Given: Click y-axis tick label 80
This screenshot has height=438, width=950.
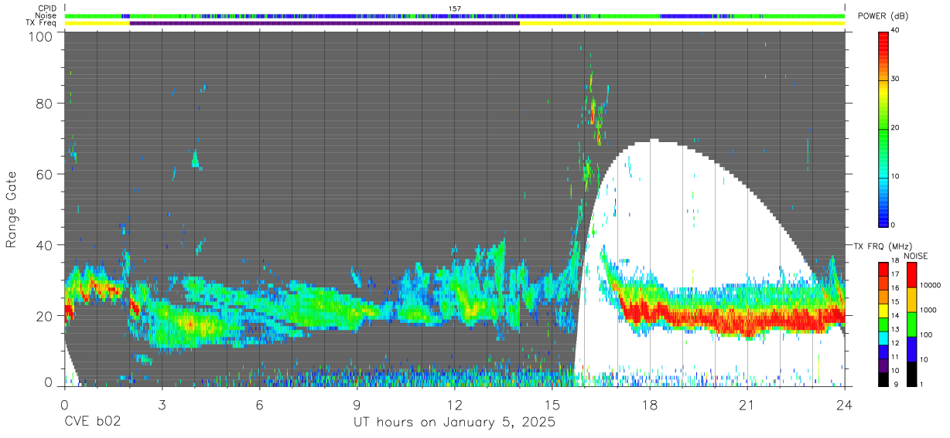Looking at the screenshot, I should [43, 103].
